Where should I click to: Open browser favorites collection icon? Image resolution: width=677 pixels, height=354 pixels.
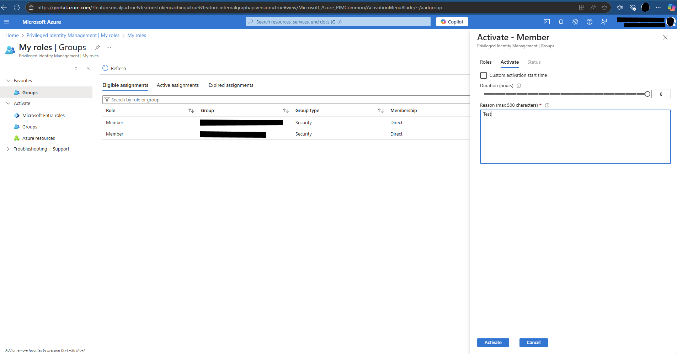point(620,7)
